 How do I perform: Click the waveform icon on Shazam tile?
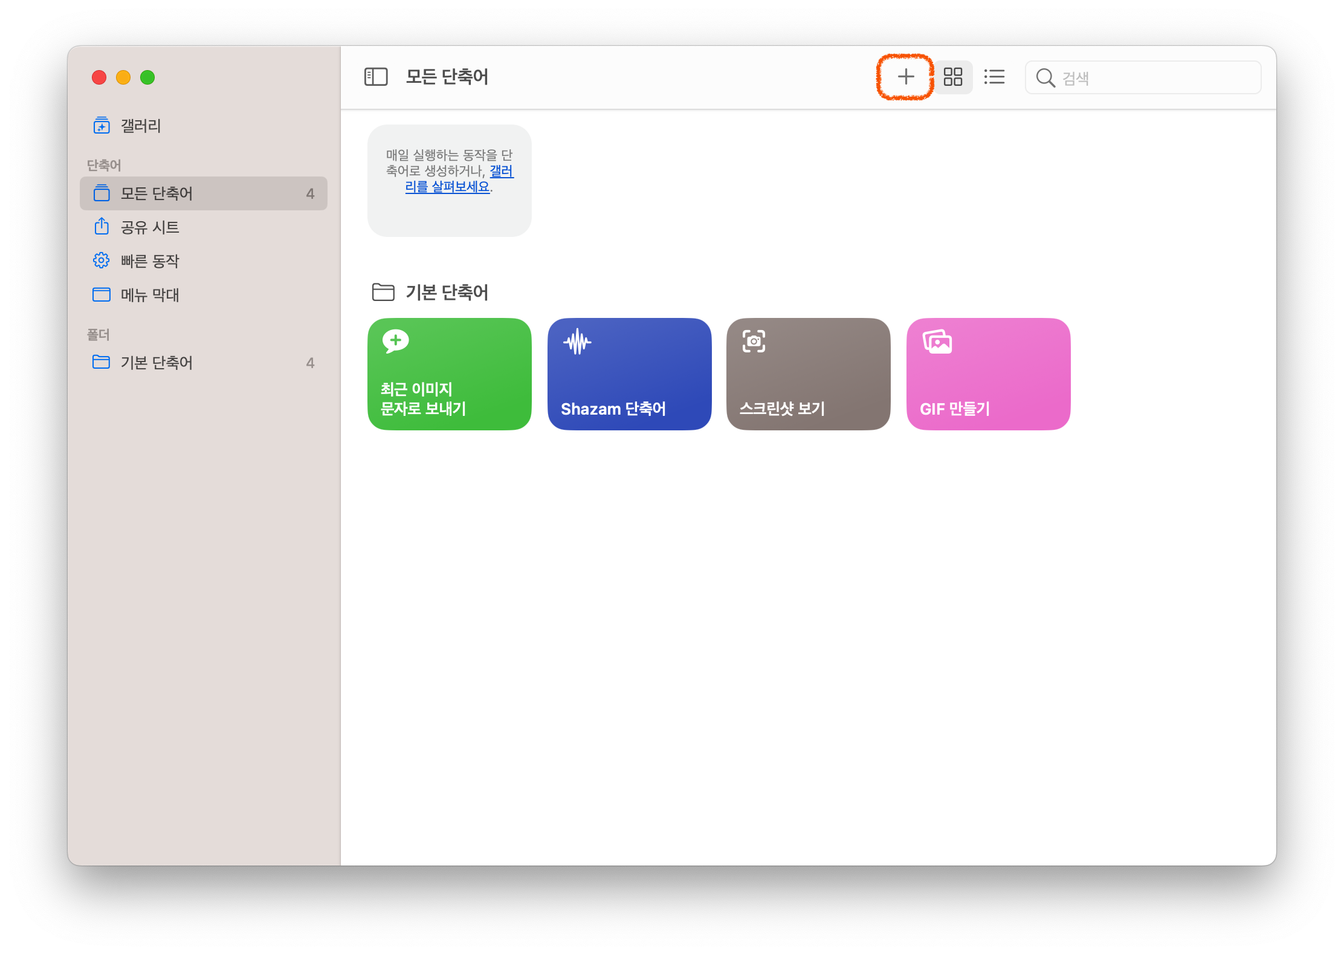tap(577, 342)
